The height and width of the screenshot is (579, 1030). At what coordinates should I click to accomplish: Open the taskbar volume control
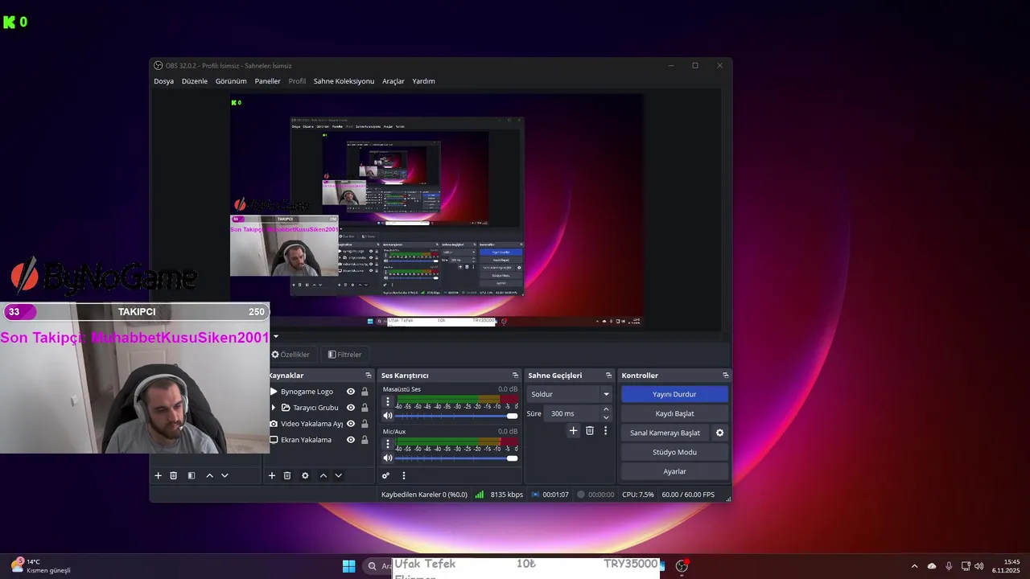click(979, 566)
